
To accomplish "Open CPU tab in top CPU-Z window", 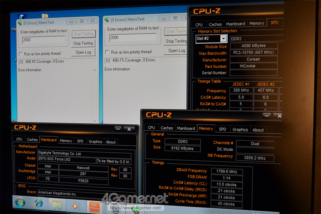I will click(x=199, y=25).
